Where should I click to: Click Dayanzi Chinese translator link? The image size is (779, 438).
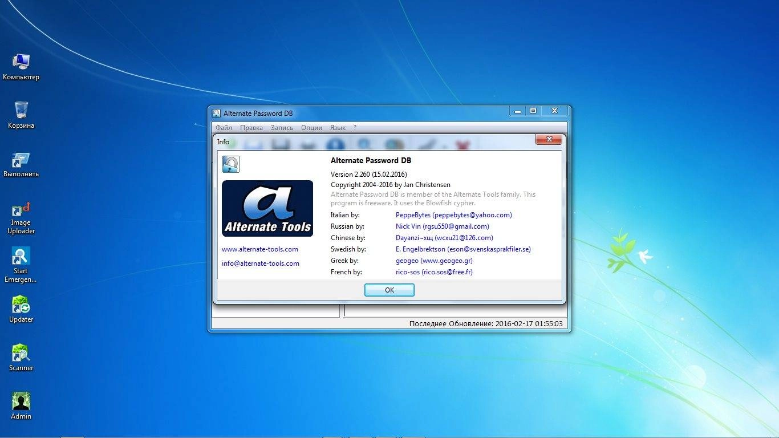[x=444, y=238]
